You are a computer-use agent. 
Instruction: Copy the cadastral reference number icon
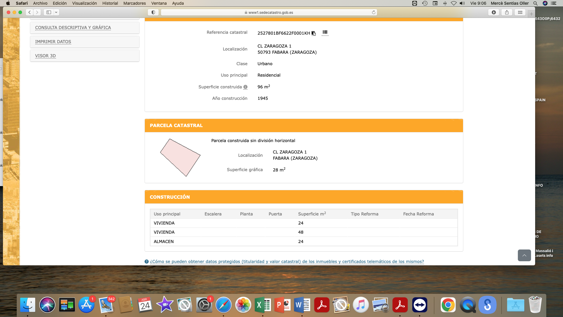tap(313, 33)
